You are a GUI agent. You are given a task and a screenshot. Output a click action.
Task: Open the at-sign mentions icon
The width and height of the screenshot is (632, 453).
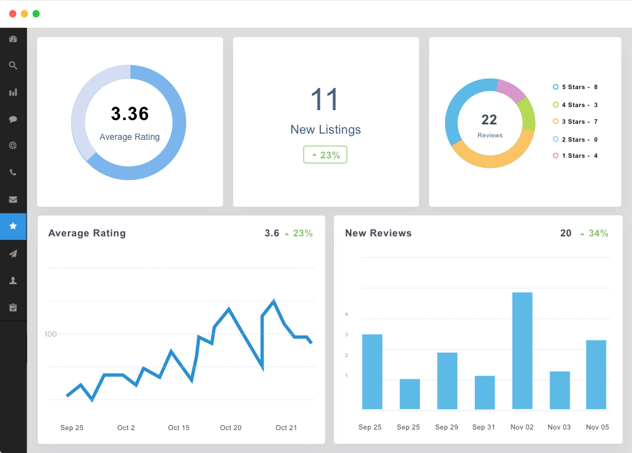tap(13, 145)
